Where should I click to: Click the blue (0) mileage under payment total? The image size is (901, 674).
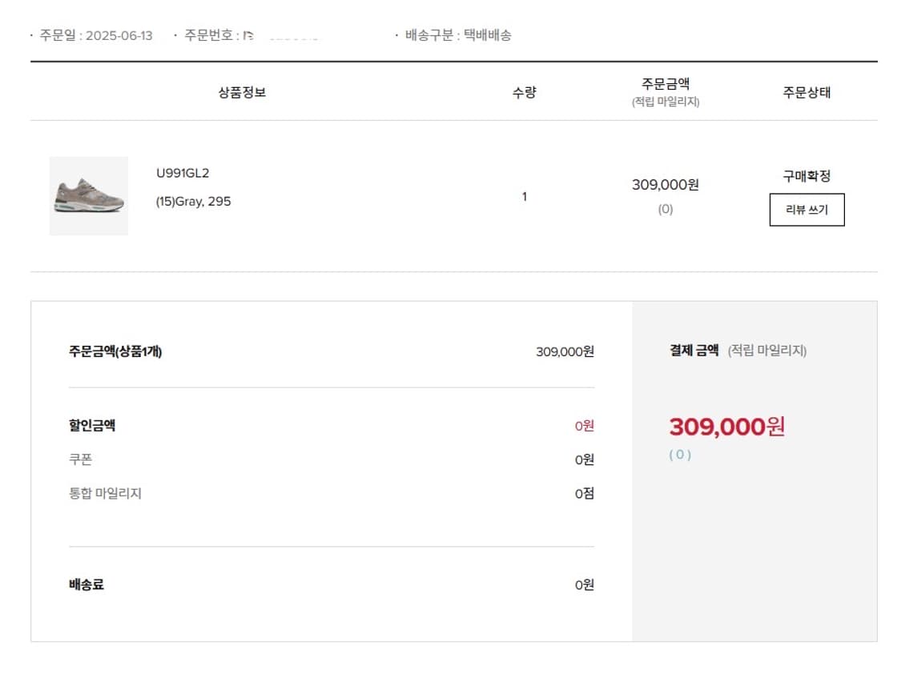(x=680, y=455)
